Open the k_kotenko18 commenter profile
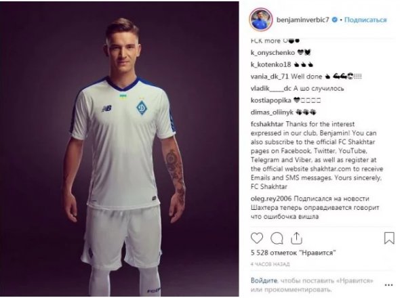This screenshot has height=298, width=400. (x=271, y=64)
